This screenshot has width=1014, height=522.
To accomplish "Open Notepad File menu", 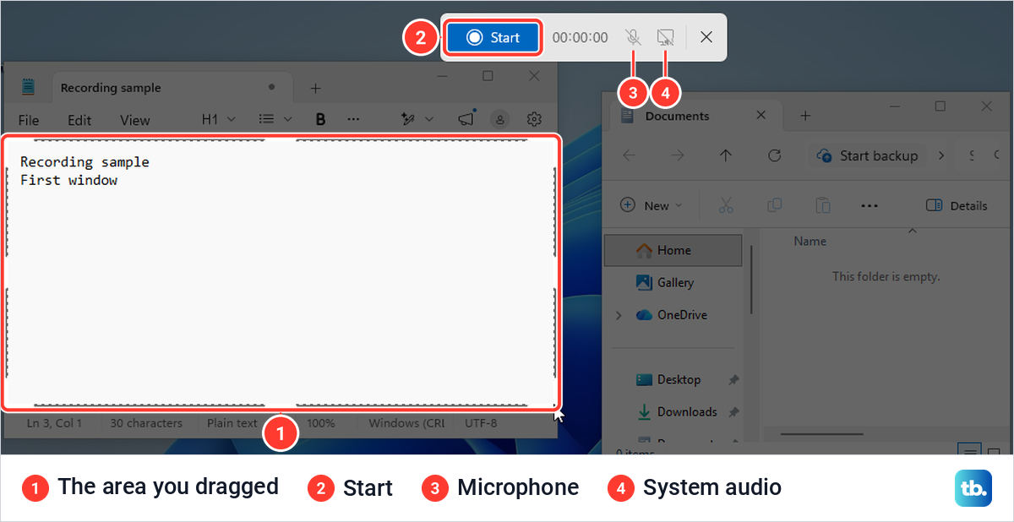I will 29,120.
